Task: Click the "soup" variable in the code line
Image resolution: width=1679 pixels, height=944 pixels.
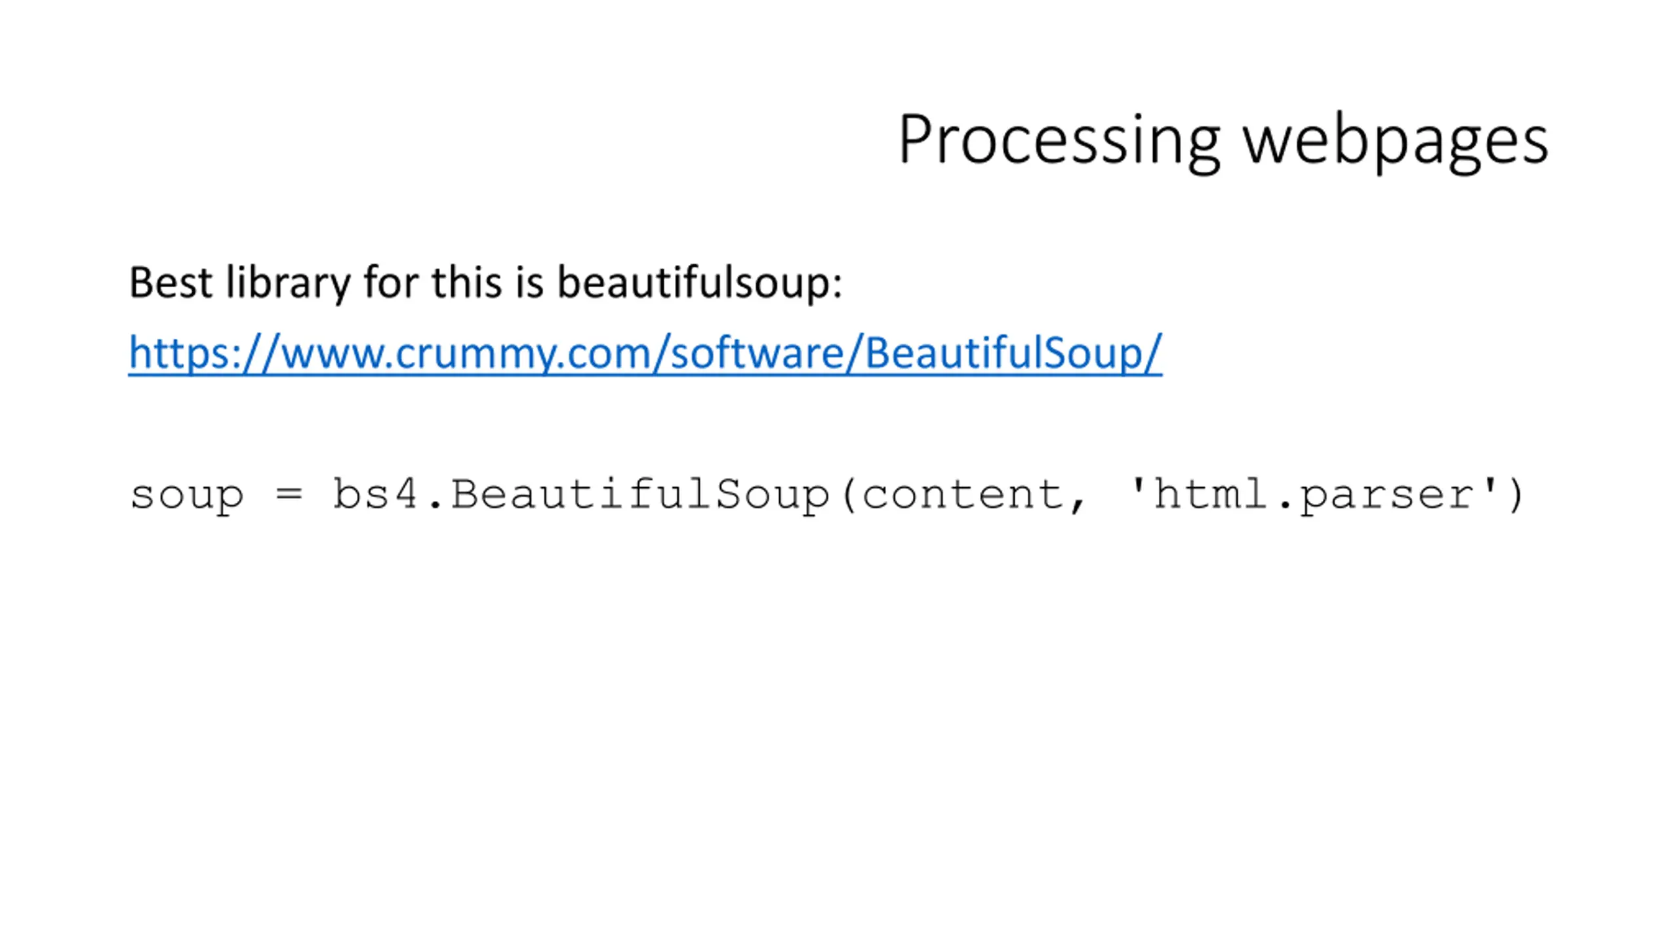Action: click(187, 495)
